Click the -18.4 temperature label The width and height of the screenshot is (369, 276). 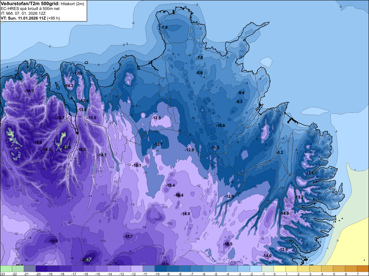[x=179, y=195]
